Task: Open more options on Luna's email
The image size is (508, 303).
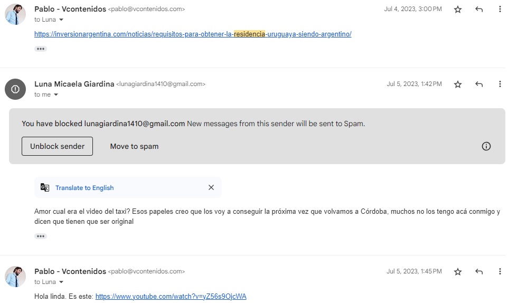Action: coord(500,84)
